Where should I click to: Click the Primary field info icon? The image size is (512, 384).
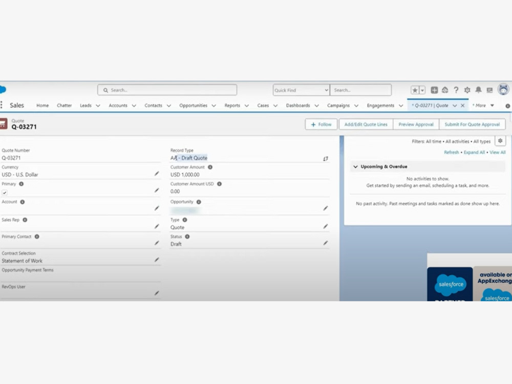pos(21,184)
